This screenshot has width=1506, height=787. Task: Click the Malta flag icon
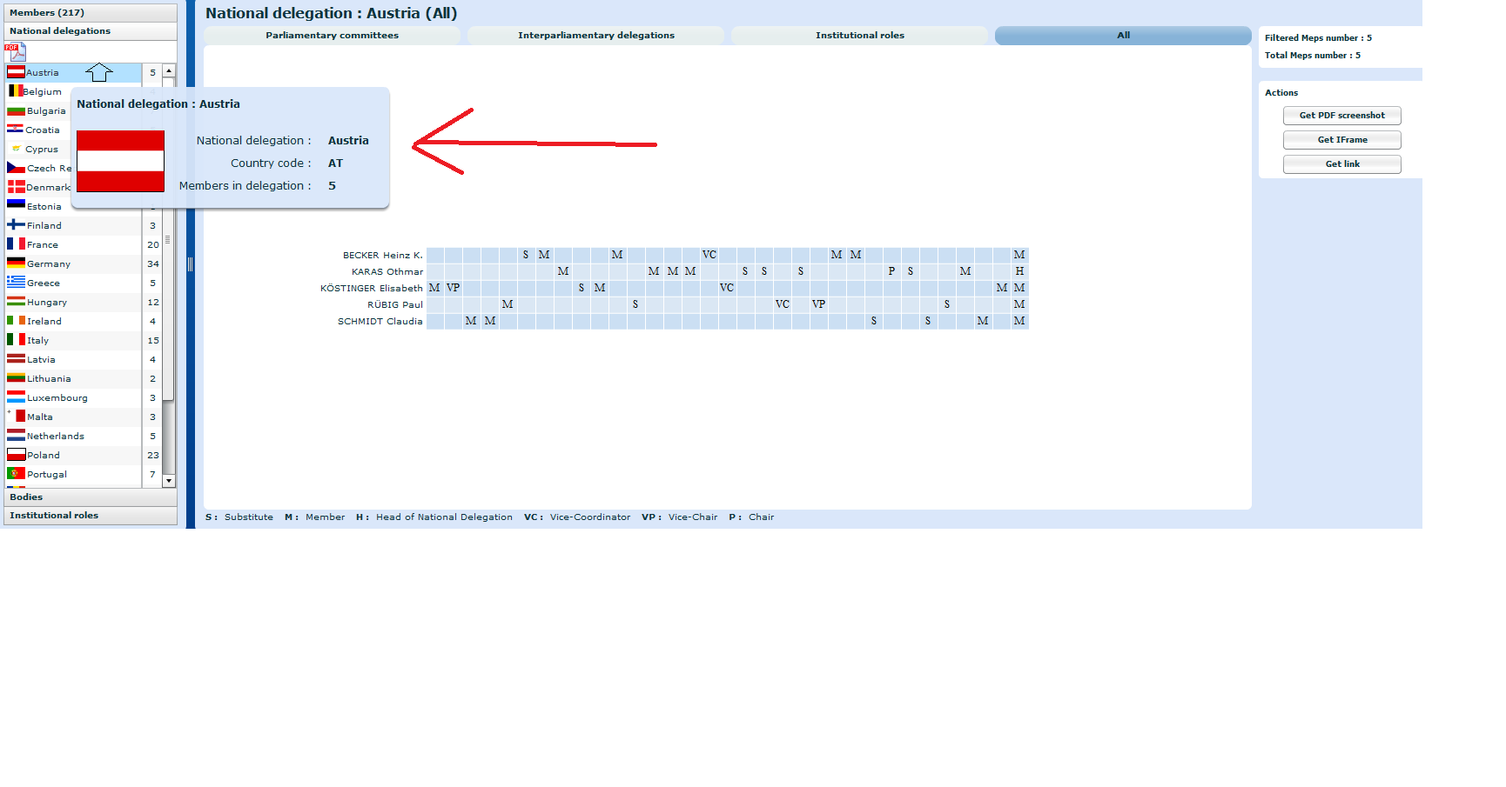[x=16, y=417]
